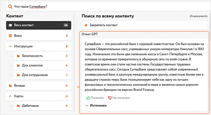Click the folder icon beside 'Для клиентов'
The height and width of the screenshot is (115, 211).
(18, 65)
